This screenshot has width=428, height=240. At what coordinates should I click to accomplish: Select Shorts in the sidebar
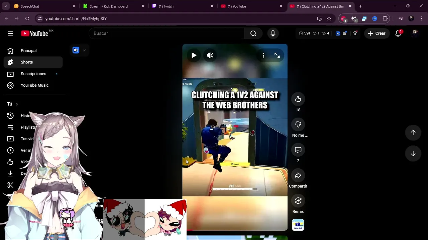point(33,62)
